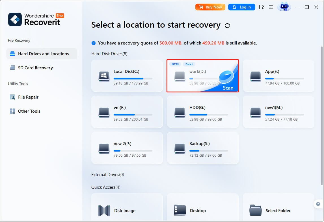Image resolution: width=324 pixels, height=222 pixels.
Task: Click the App(E:) drive icon
Action: [x=256, y=77]
